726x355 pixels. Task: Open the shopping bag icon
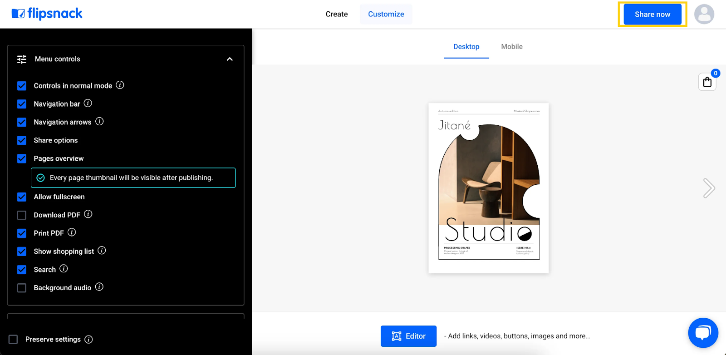pos(707,82)
